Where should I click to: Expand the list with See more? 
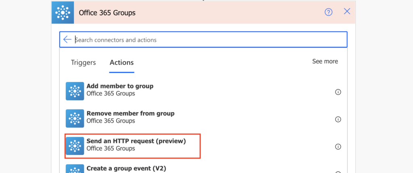click(325, 61)
